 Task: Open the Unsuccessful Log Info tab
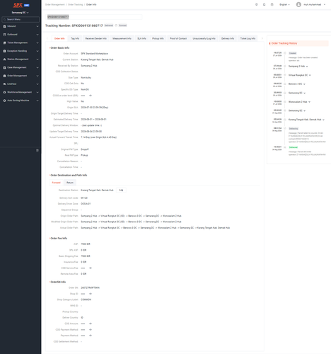(x=204, y=38)
